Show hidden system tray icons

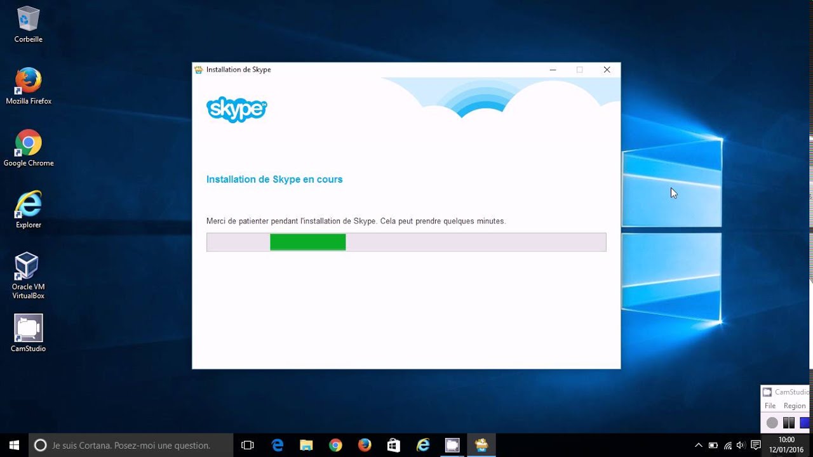[699, 446]
